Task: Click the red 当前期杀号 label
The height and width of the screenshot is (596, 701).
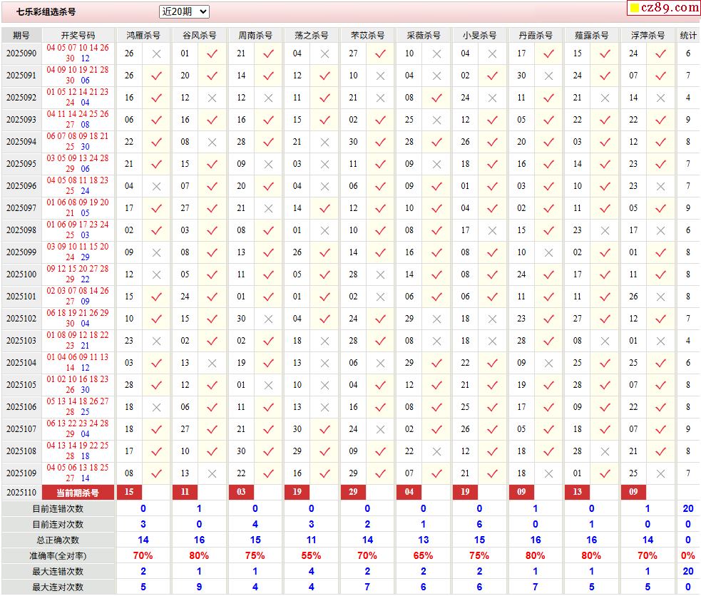Action: 78,493
